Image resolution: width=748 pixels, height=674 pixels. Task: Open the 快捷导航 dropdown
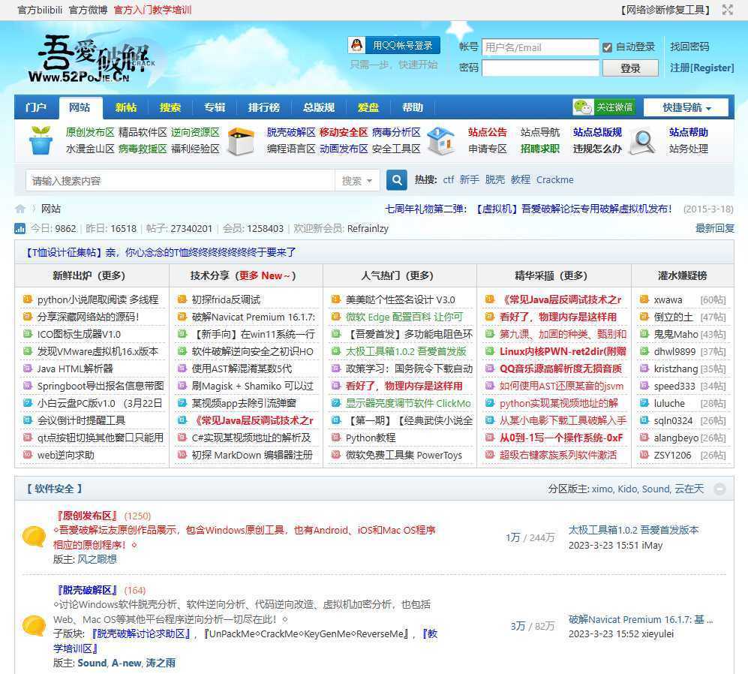686,107
